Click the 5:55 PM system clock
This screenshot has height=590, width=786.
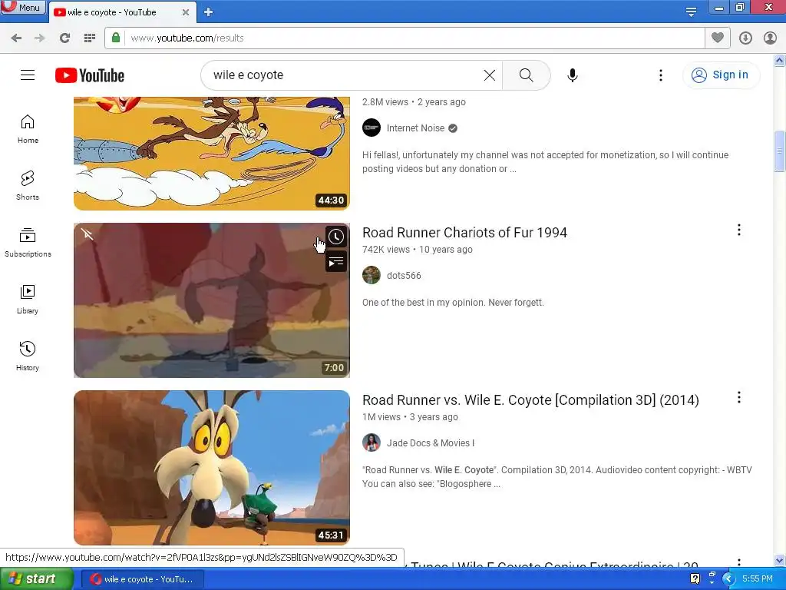pyautogui.click(x=758, y=579)
